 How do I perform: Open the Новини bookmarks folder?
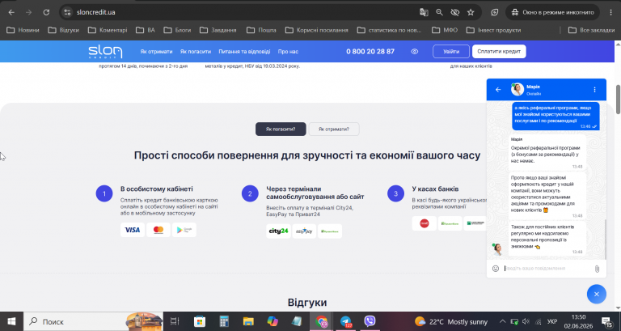(23, 30)
